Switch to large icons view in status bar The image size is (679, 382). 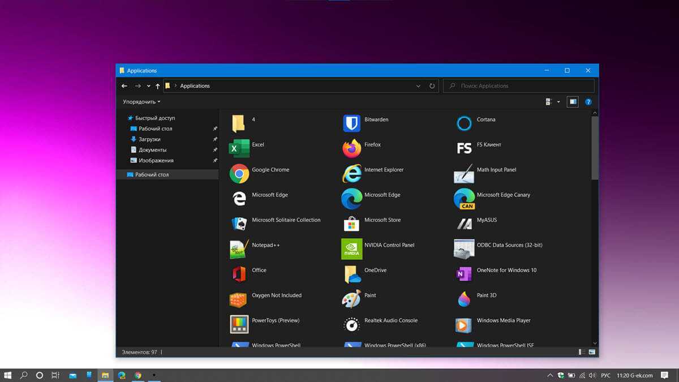(592, 352)
